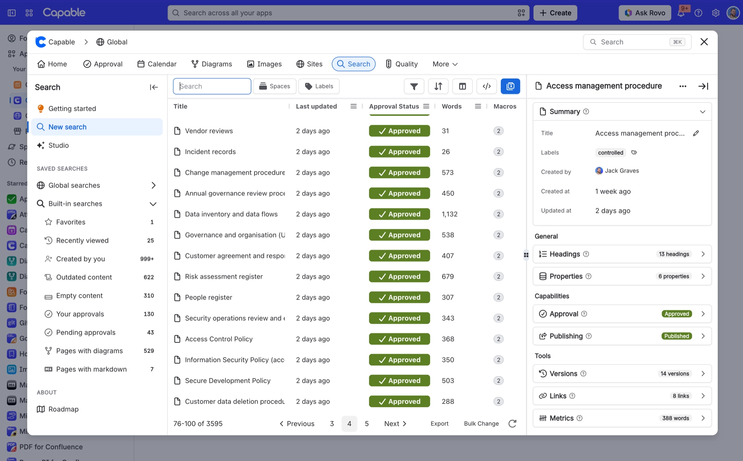Screen dimensions: 743x461
Task: Click the Labels filter button
Action: click(319, 86)
